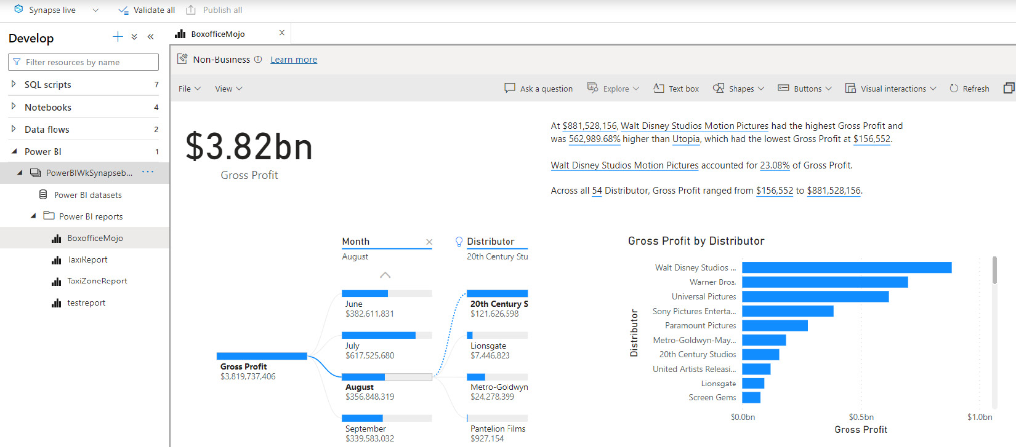Image resolution: width=1016 pixels, height=447 pixels.
Task: Click the Distributor lightbulb icon
Action: (x=459, y=242)
